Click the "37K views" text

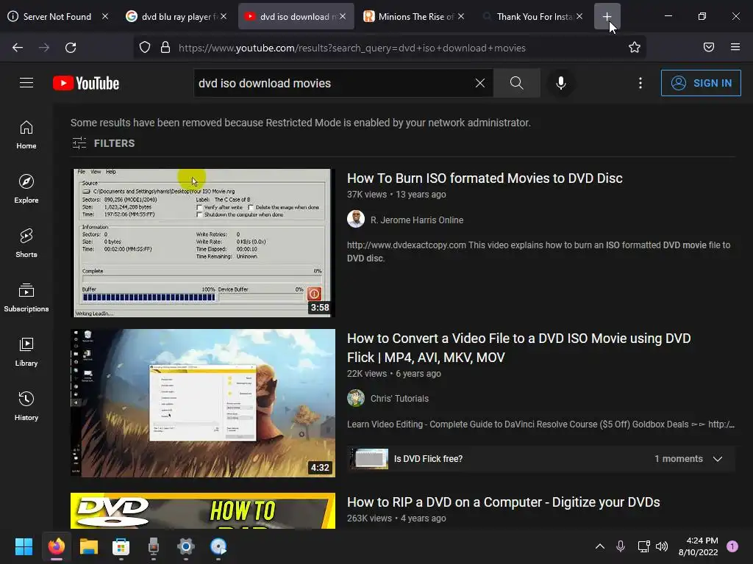click(x=367, y=195)
